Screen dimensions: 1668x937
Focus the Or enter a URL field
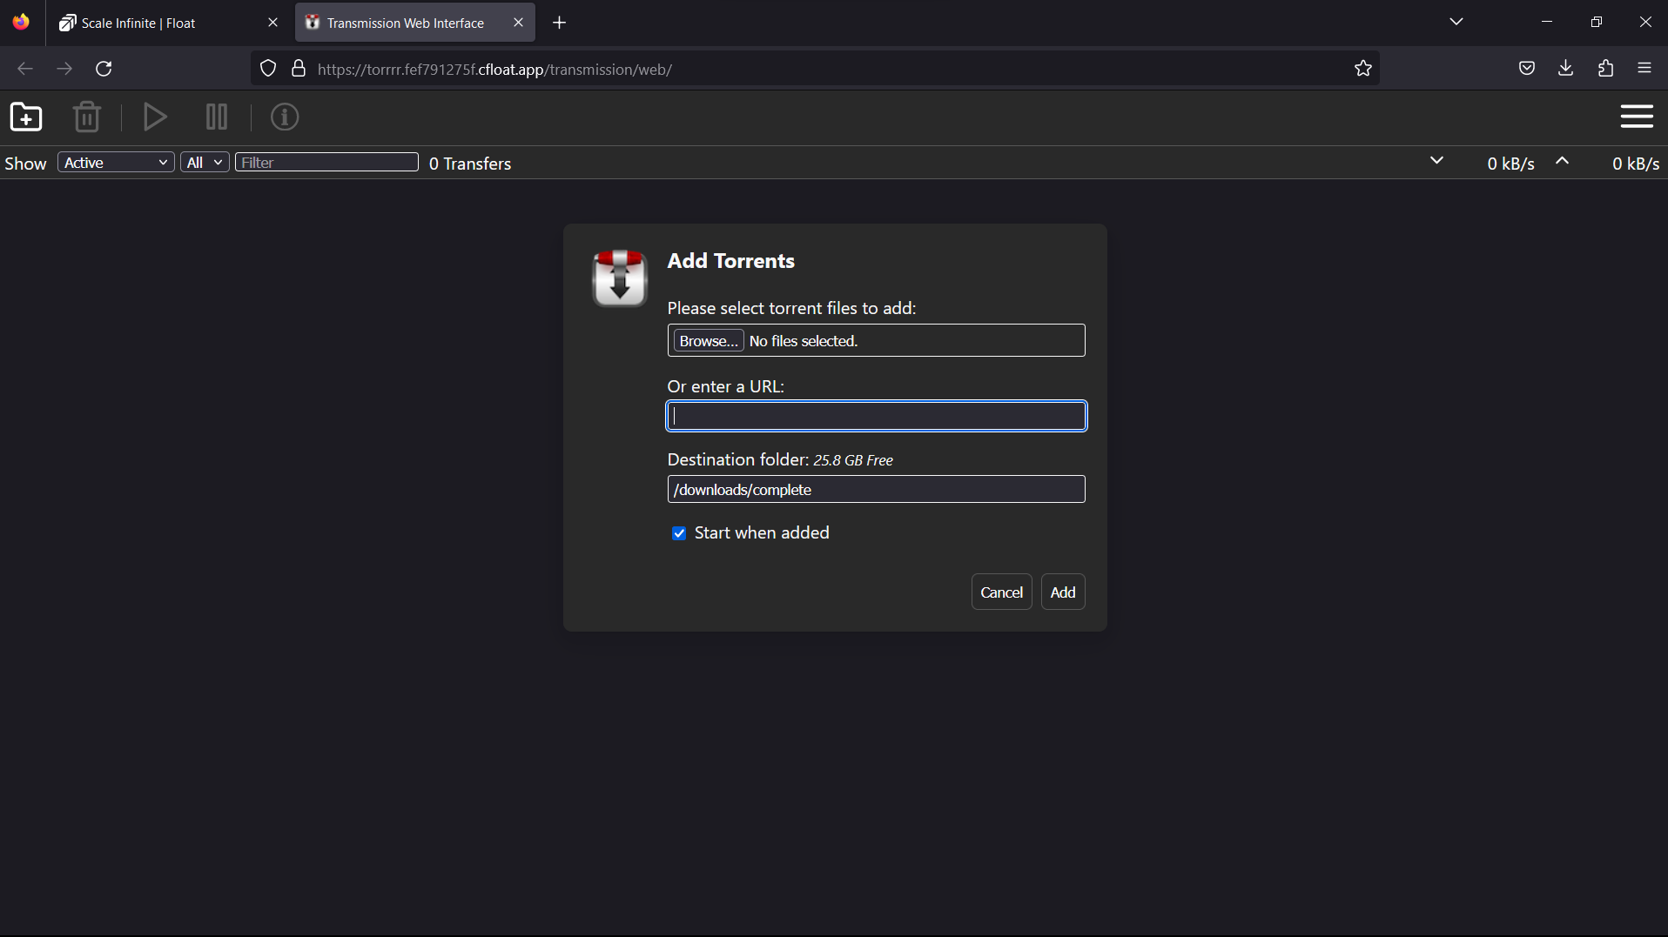[877, 416]
